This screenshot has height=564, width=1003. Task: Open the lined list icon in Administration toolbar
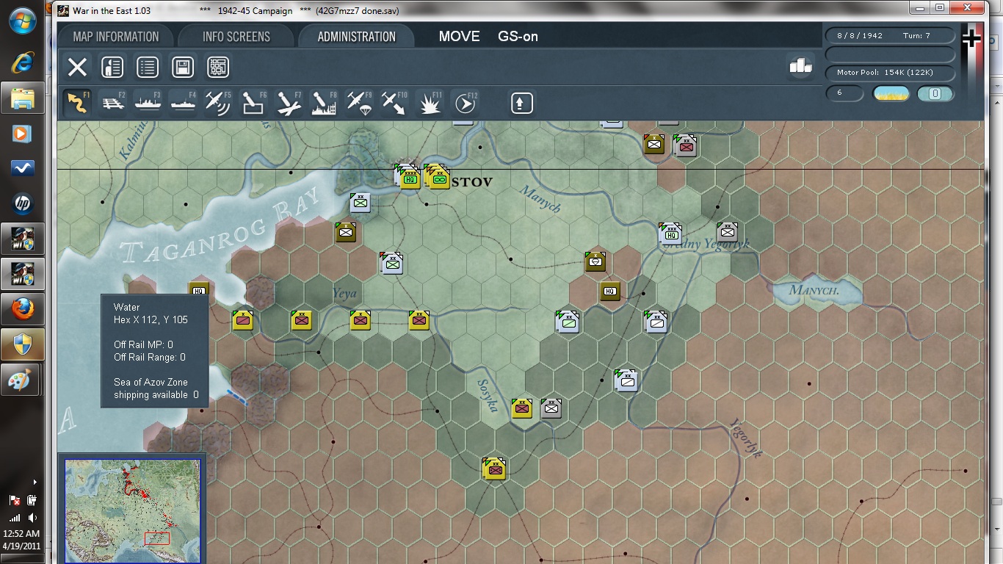(148, 68)
